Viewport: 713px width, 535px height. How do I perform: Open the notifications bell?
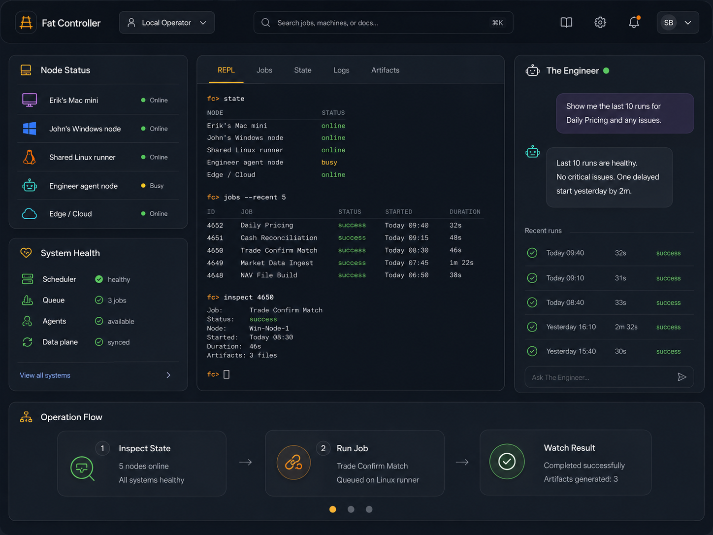point(634,22)
